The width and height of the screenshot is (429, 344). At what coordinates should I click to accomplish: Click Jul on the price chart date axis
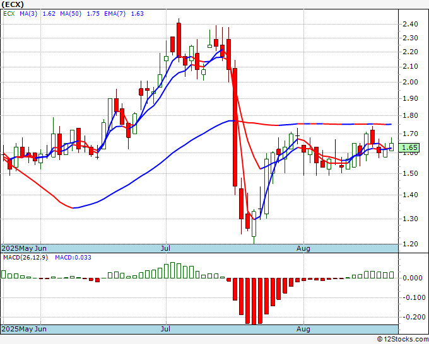[165, 248]
